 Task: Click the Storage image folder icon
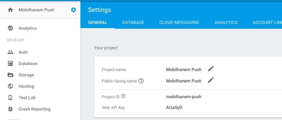pyautogui.click(x=10, y=75)
